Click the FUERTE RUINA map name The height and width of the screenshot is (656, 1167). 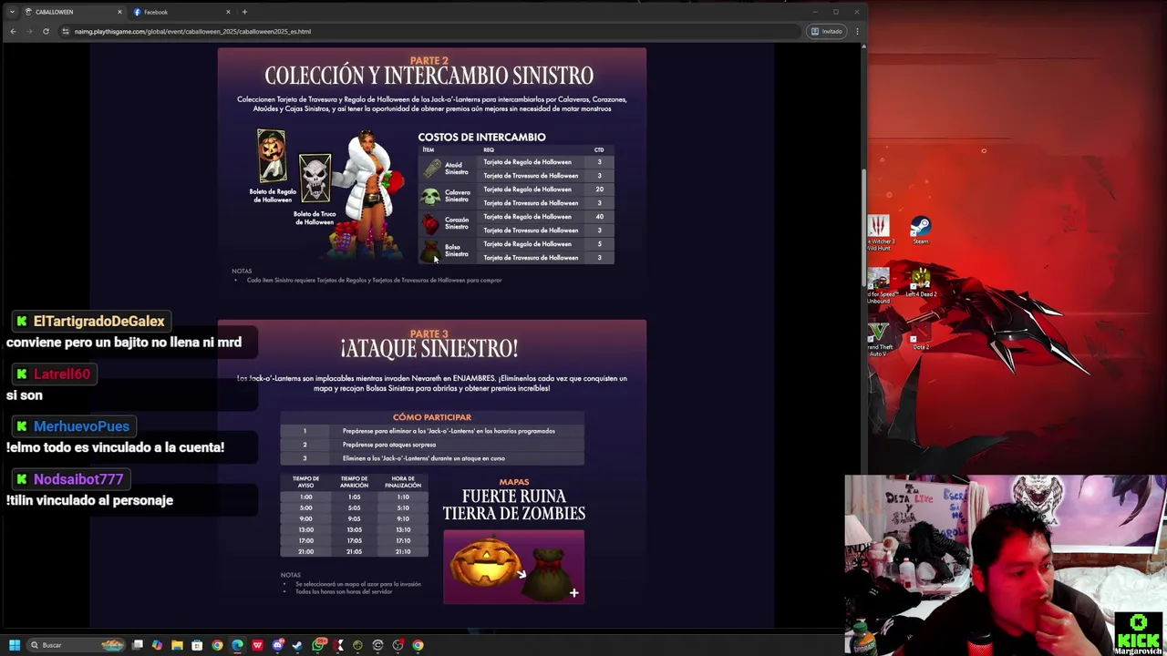tap(514, 497)
